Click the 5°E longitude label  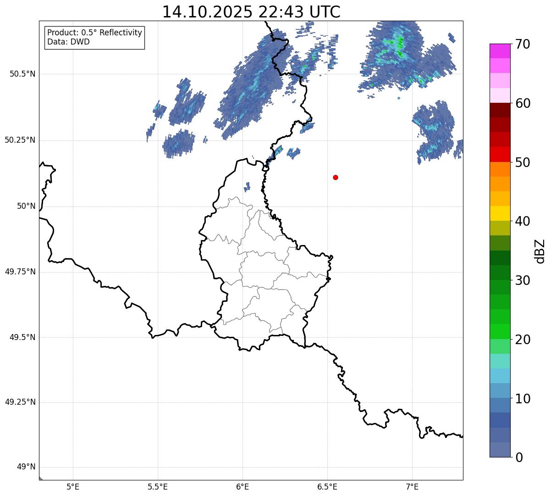pos(73,487)
